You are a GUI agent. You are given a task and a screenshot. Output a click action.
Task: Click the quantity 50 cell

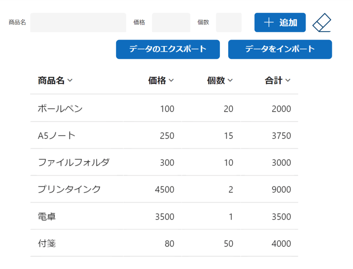(229, 243)
